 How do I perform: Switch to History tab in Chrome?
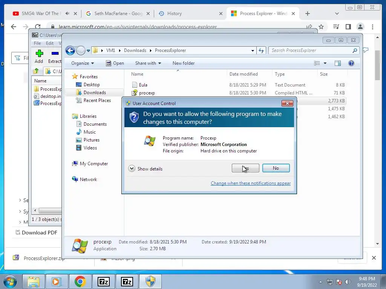tap(191, 14)
